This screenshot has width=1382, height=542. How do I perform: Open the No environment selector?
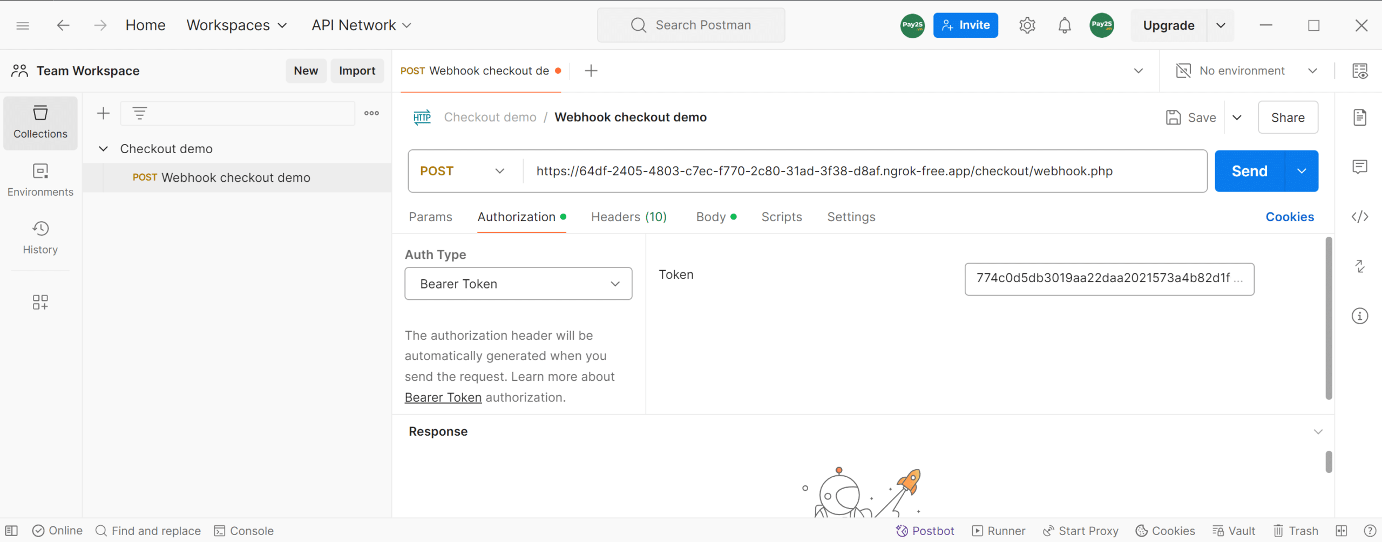click(1247, 71)
